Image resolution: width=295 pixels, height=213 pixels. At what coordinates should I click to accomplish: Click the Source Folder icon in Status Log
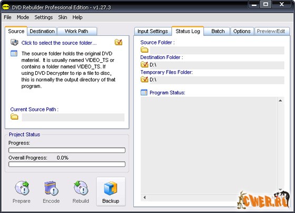tap(144, 50)
